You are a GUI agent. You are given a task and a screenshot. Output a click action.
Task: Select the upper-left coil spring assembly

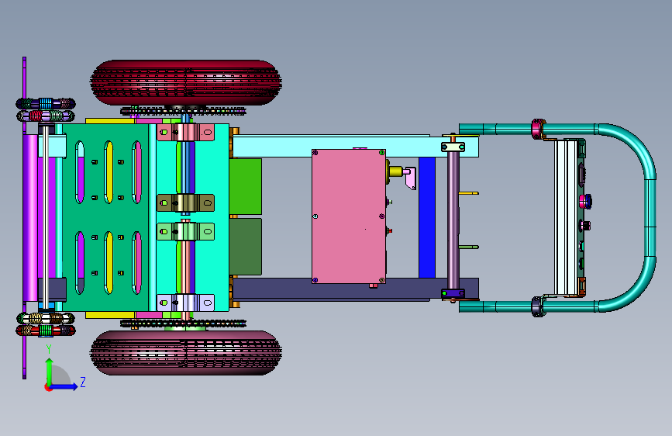(x=46, y=109)
